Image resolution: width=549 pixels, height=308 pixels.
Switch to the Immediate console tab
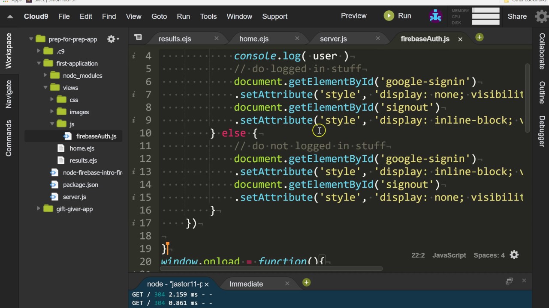[246, 284]
